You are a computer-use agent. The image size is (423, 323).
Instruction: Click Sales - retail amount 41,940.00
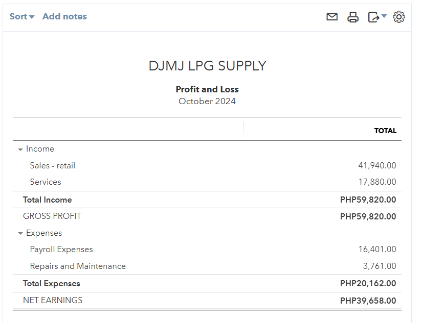point(377,165)
